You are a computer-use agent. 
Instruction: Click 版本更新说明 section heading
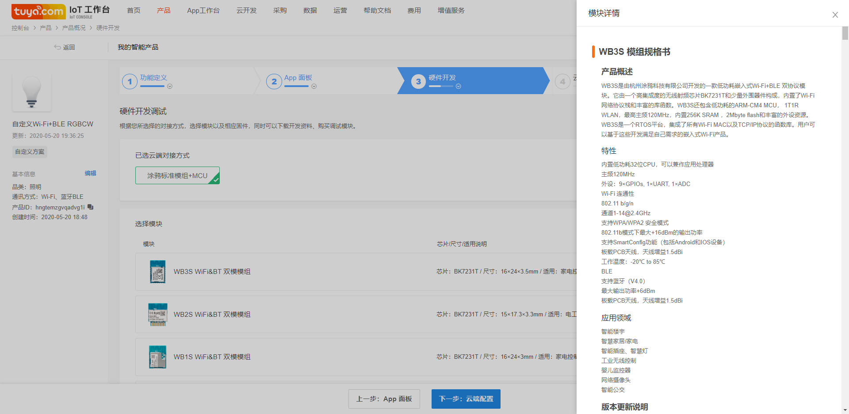[x=625, y=407]
